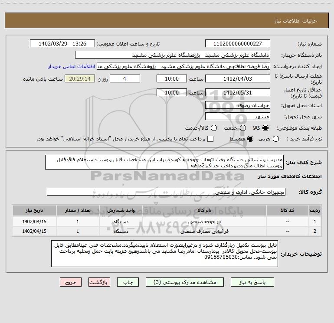Click the quantity 1 in row 2
This screenshot has height=323, width=334.
coord(78,231)
